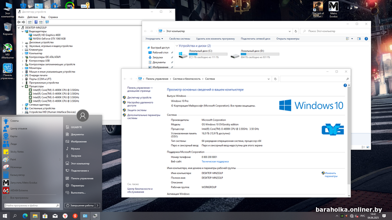Open Microsoft Store from taskbar
The height and width of the screenshot is (220, 392).
pyautogui.click(x=45, y=216)
